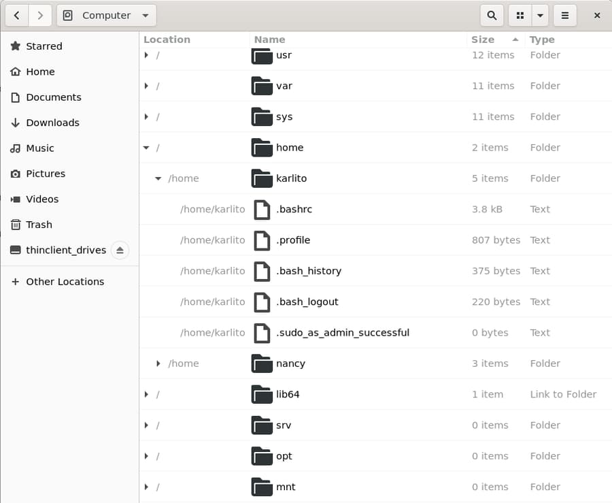Click the Pictures sidebar icon
The height and width of the screenshot is (503, 612).
pos(17,174)
